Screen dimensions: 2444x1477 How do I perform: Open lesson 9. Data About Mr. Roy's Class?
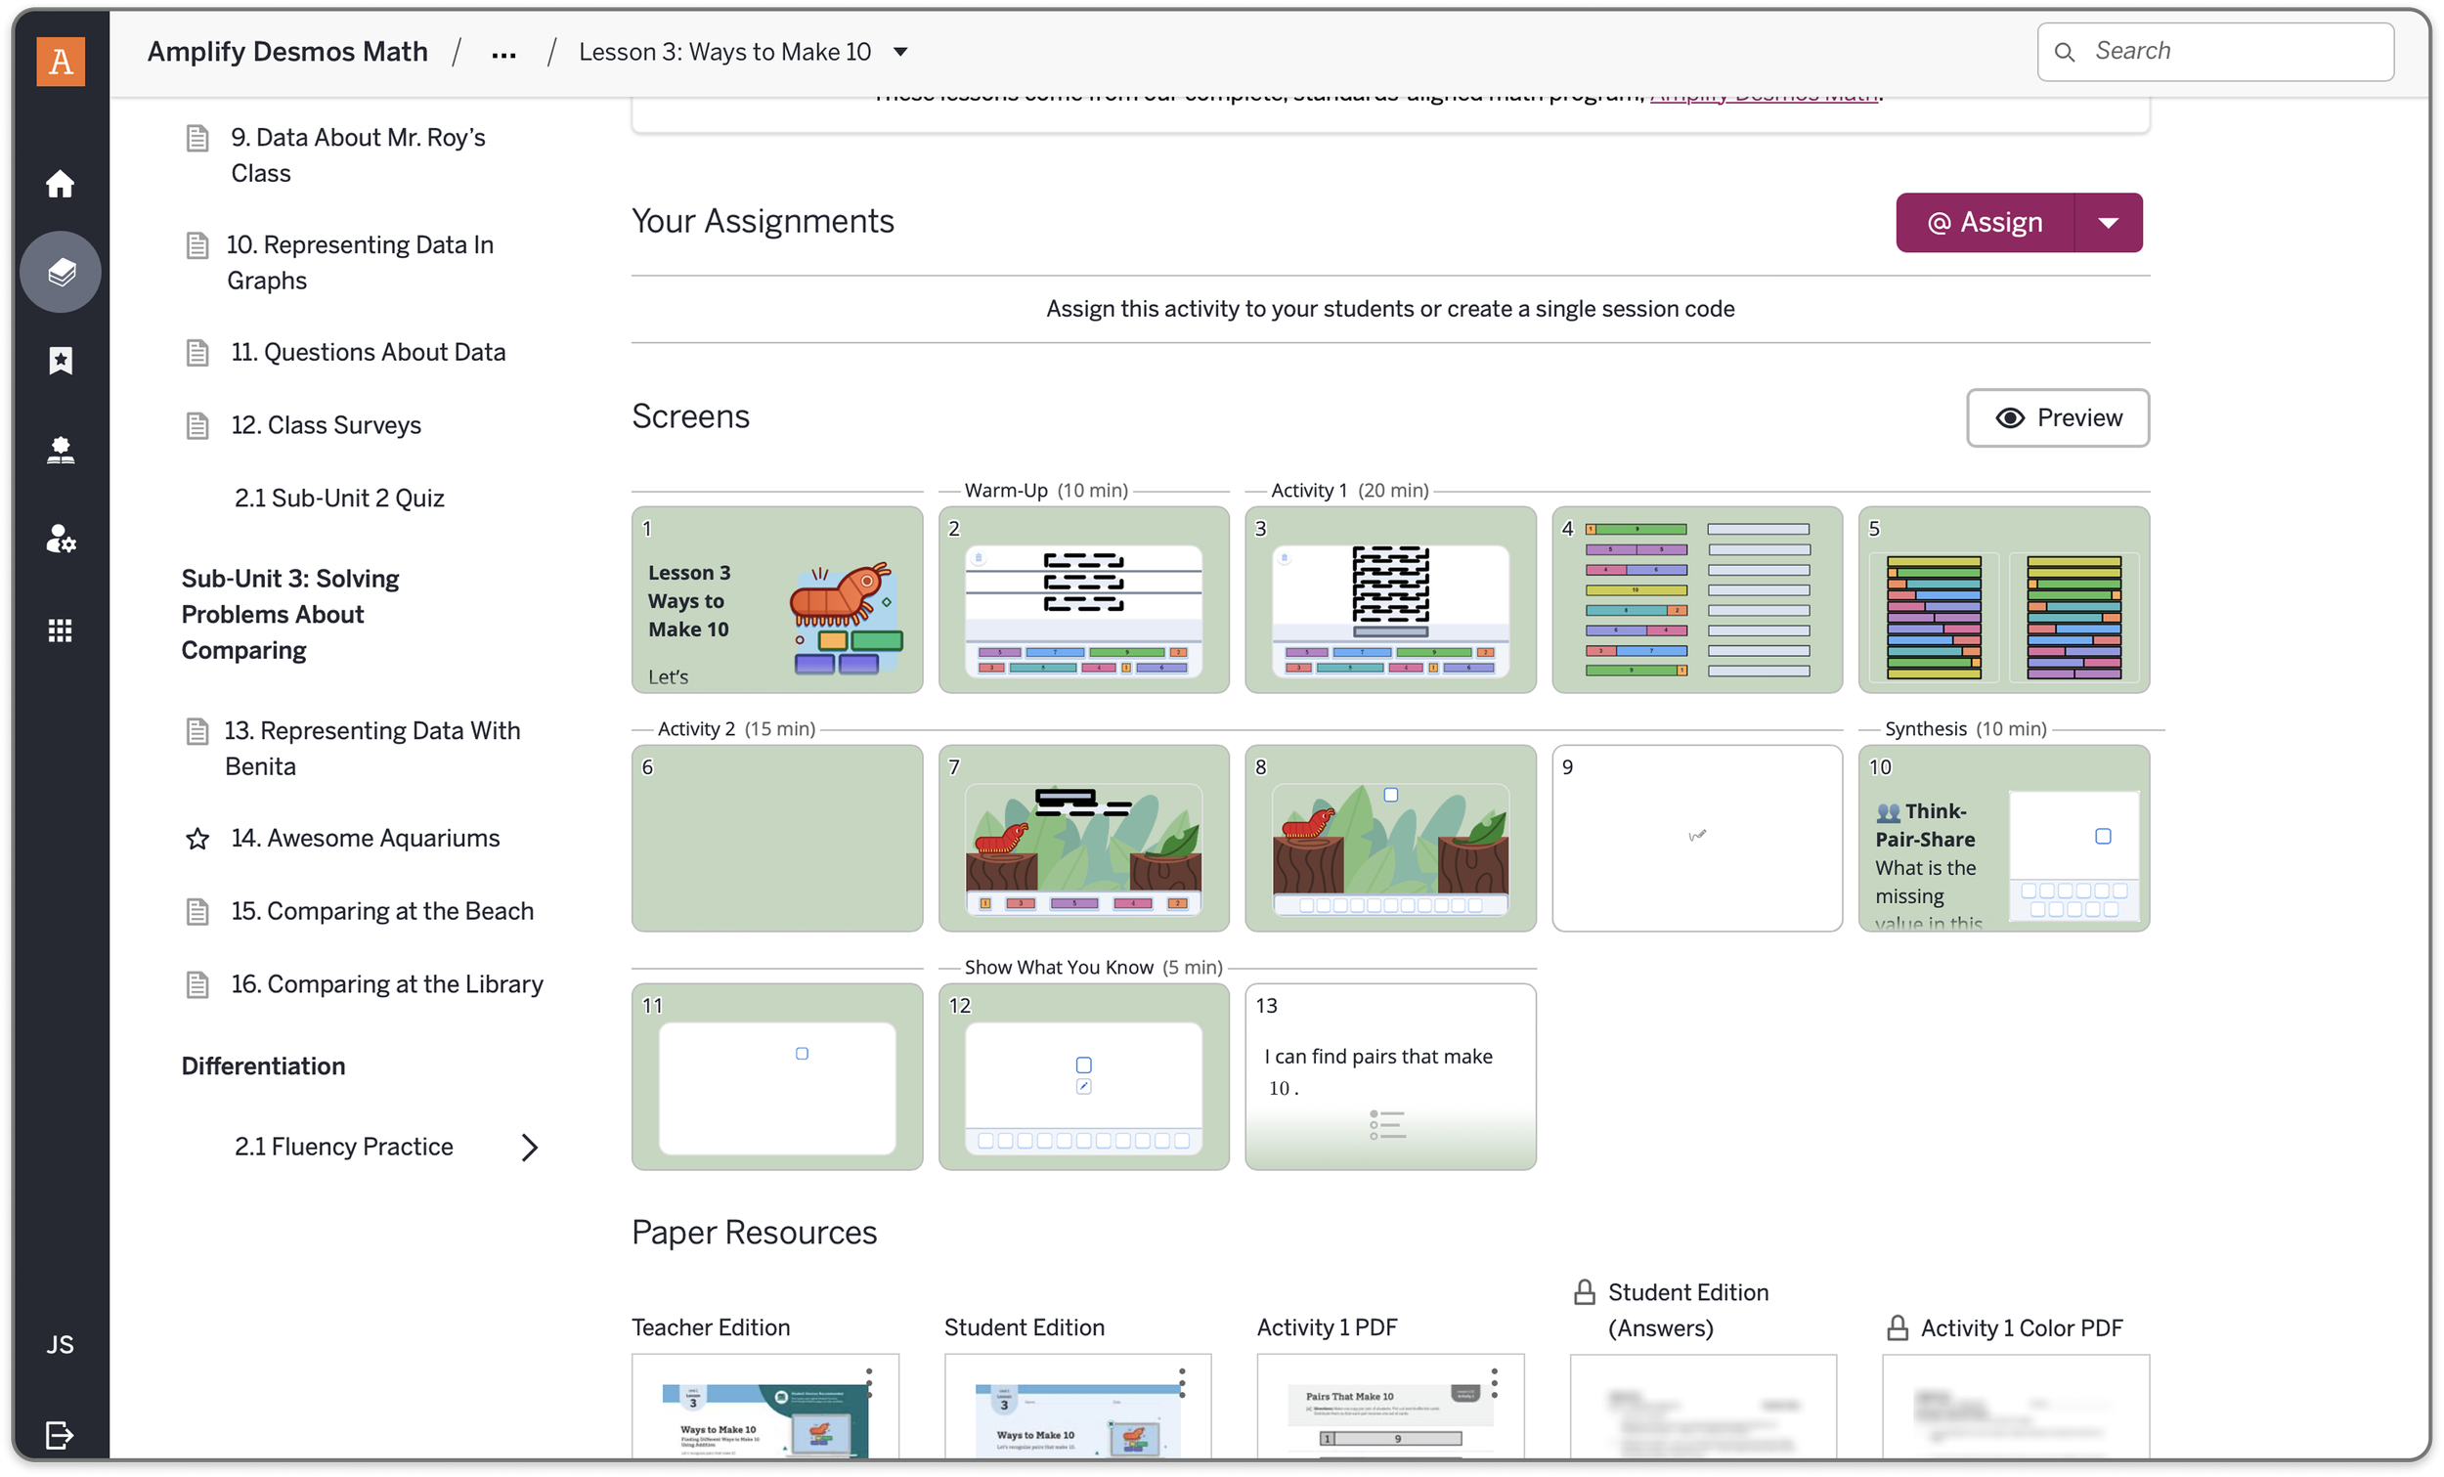tap(358, 155)
